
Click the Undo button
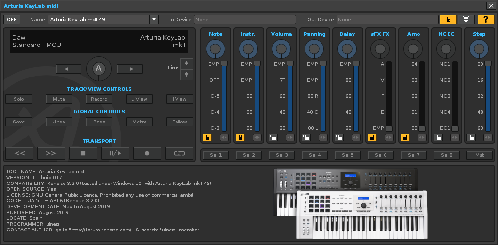pyautogui.click(x=59, y=122)
